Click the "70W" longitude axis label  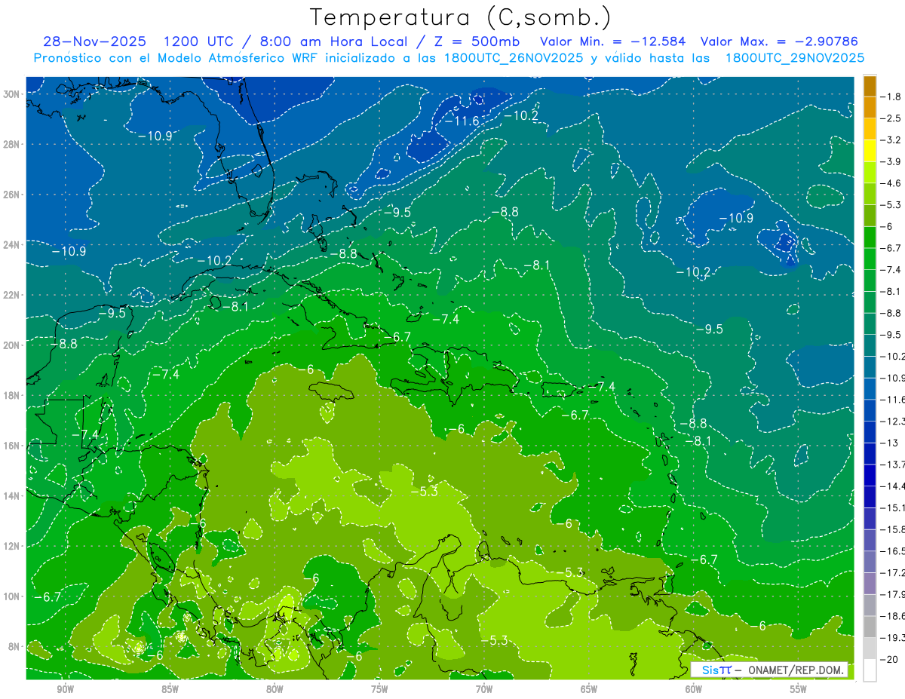pyautogui.click(x=484, y=689)
